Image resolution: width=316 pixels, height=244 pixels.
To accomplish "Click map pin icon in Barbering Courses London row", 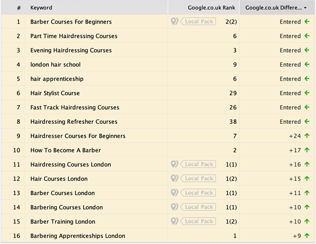I will (174, 207).
